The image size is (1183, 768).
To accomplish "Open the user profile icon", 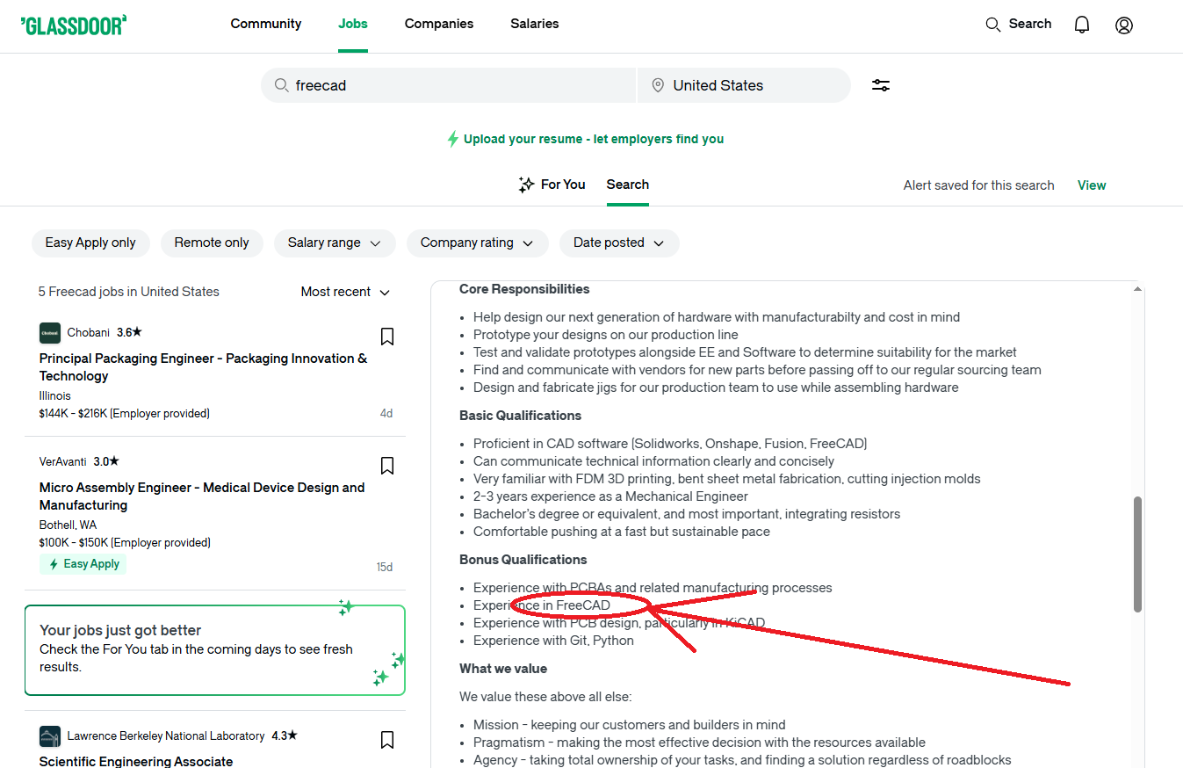I will pyautogui.click(x=1123, y=25).
